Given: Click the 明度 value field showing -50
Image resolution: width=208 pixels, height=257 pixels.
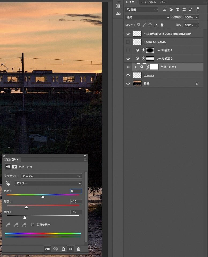Looking at the screenshot, I should (x=76, y=212).
